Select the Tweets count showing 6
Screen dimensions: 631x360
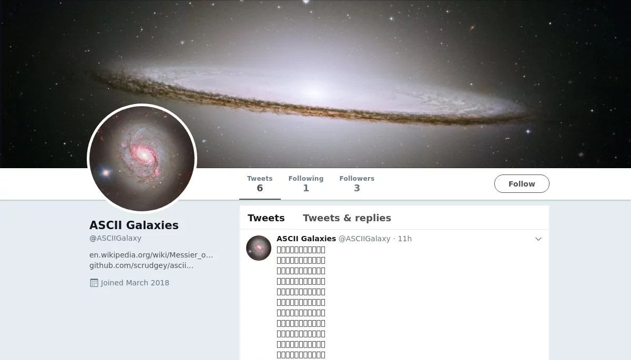260,184
